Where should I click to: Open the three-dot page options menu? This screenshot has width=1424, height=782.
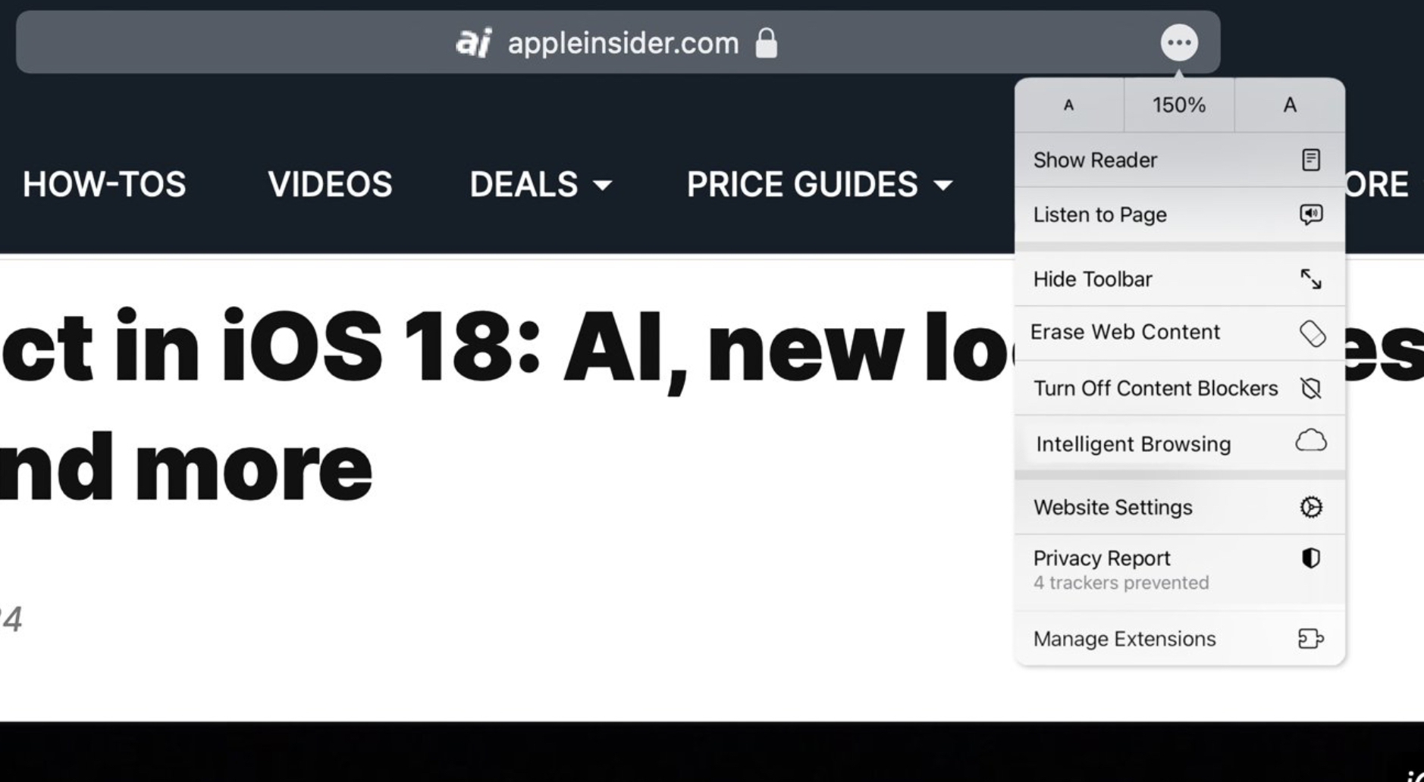coord(1180,43)
